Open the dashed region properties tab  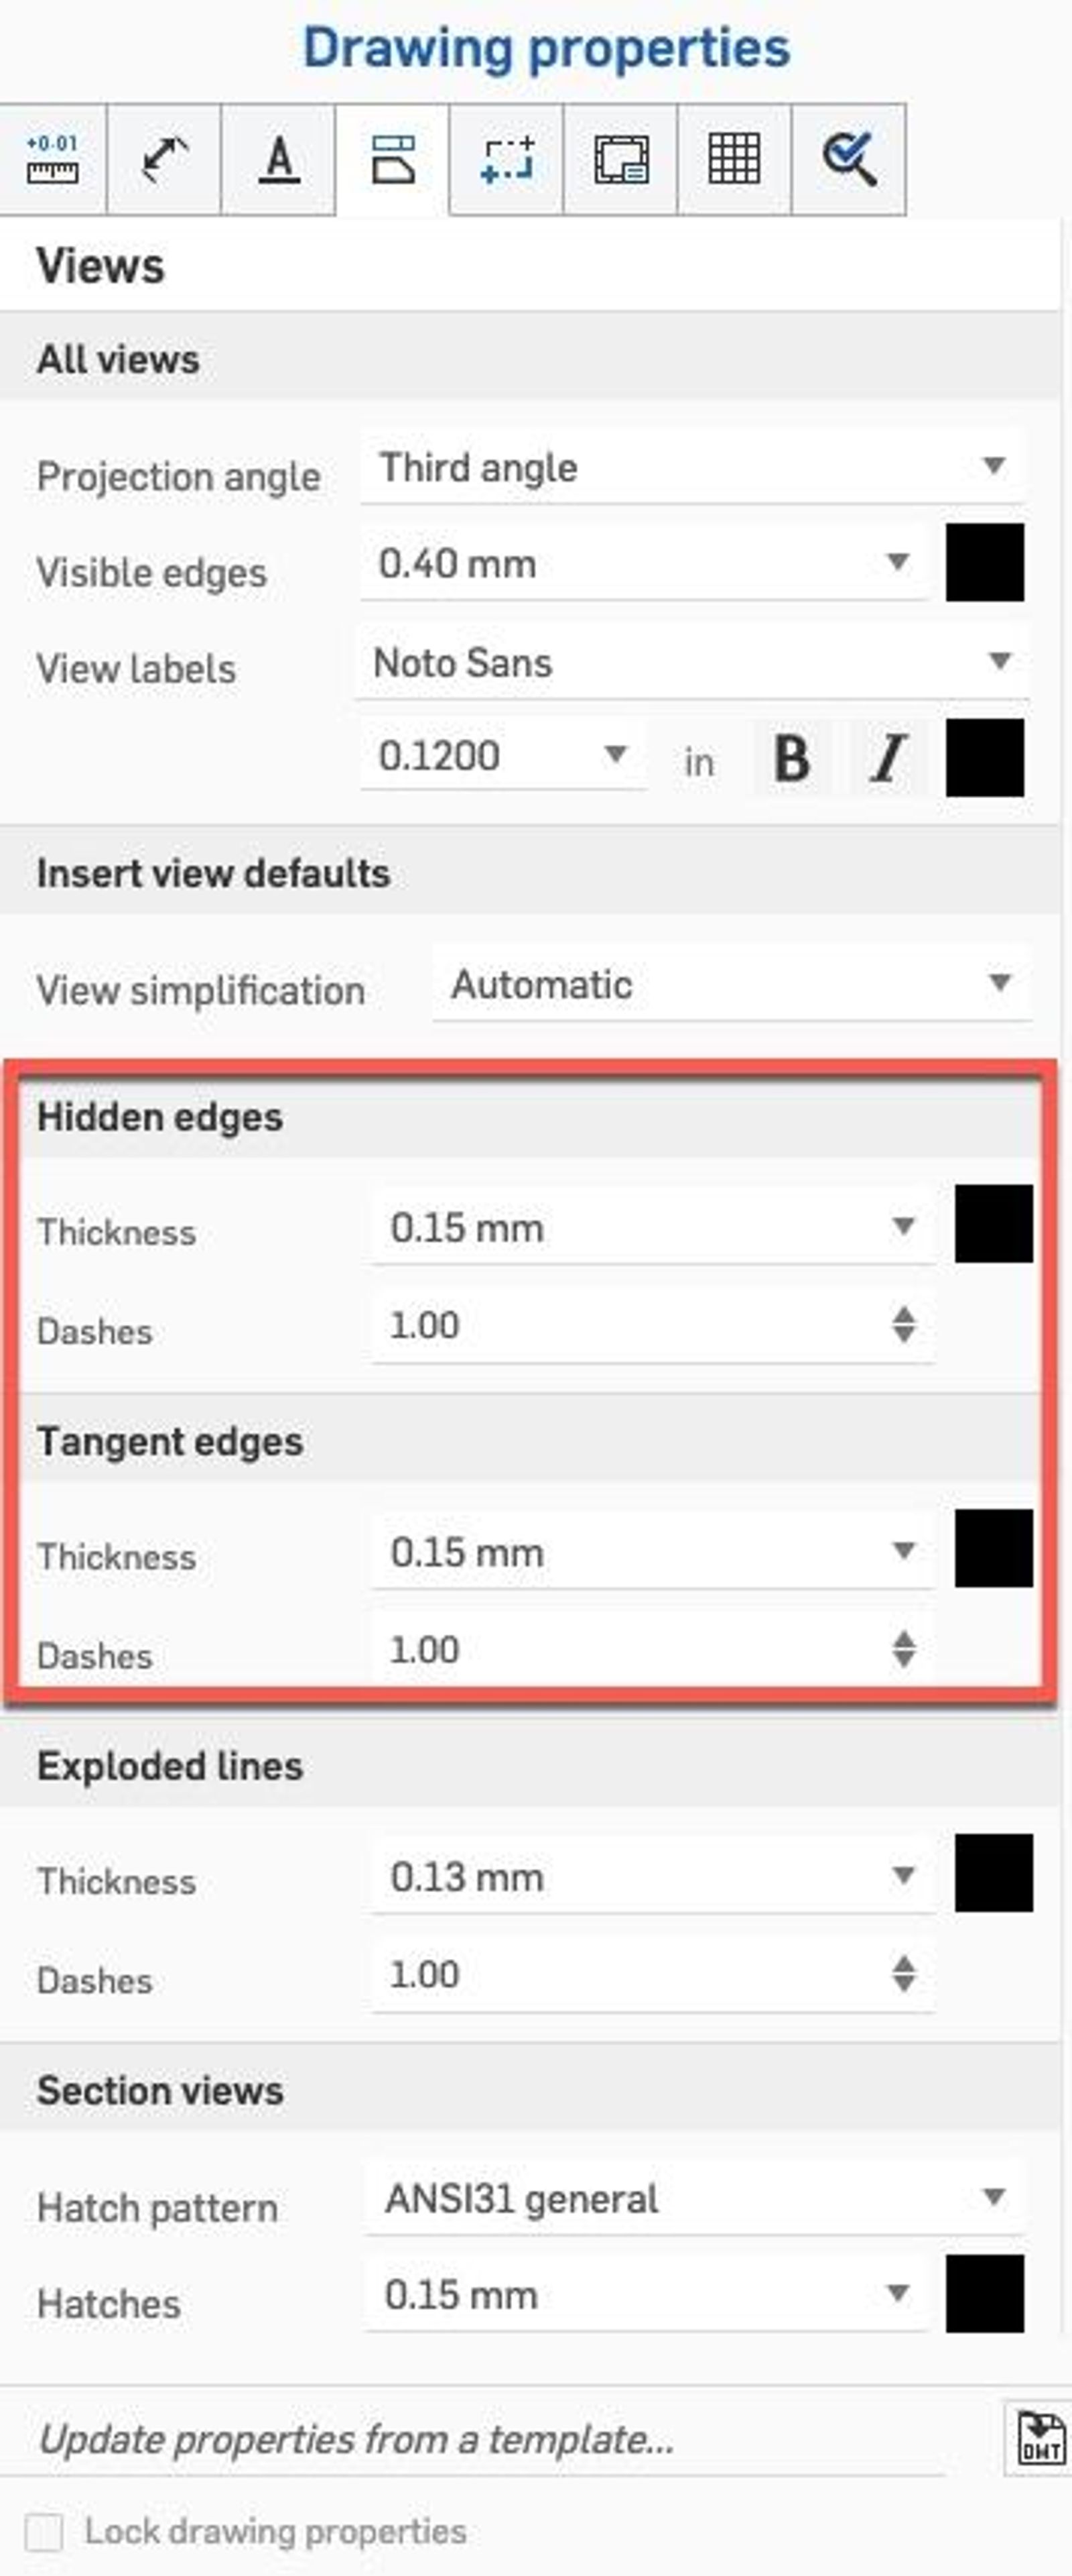507,159
